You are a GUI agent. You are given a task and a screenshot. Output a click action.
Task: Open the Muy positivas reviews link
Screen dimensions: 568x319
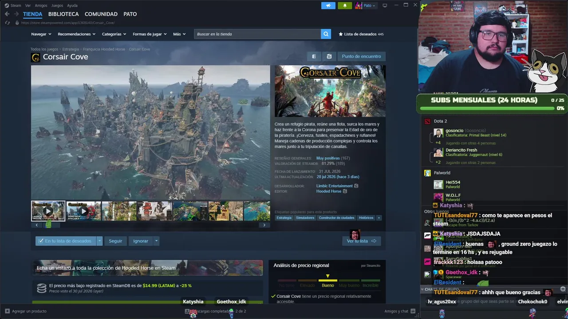[x=328, y=158]
